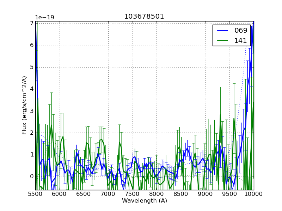
Task: Select the 141 legend label
Action: click(x=241, y=40)
